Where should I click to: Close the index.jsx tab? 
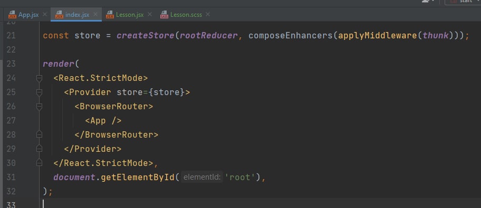95,14
